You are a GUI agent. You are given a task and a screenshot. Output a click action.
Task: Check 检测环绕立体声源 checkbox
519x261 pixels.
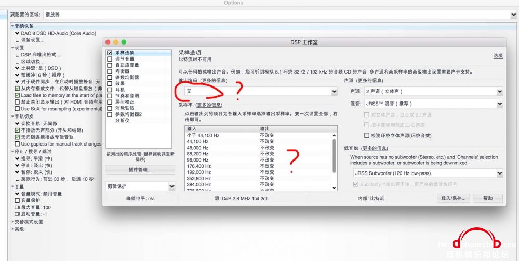[x=366, y=135]
